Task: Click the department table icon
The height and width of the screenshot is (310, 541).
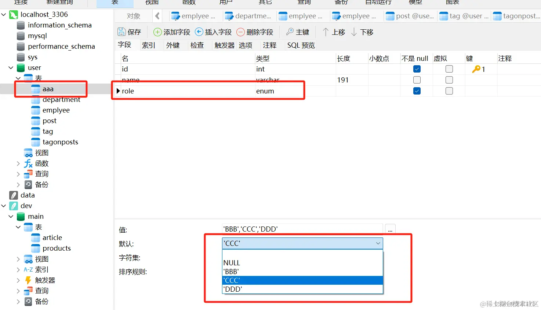Action: (36, 100)
